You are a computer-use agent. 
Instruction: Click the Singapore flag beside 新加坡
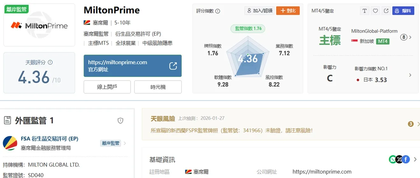354,41
